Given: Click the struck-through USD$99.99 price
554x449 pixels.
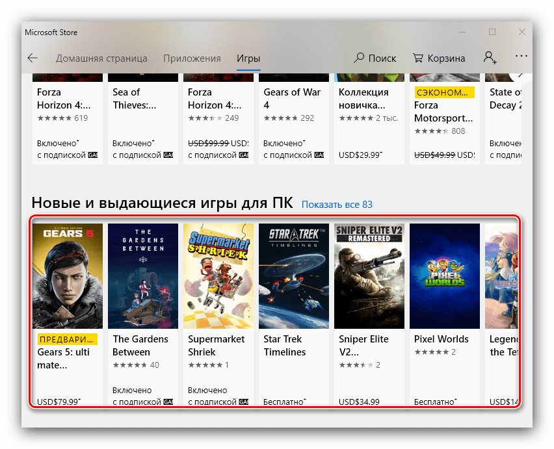Looking at the screenshot, I should pyautogui.click(x=209, y=144).
